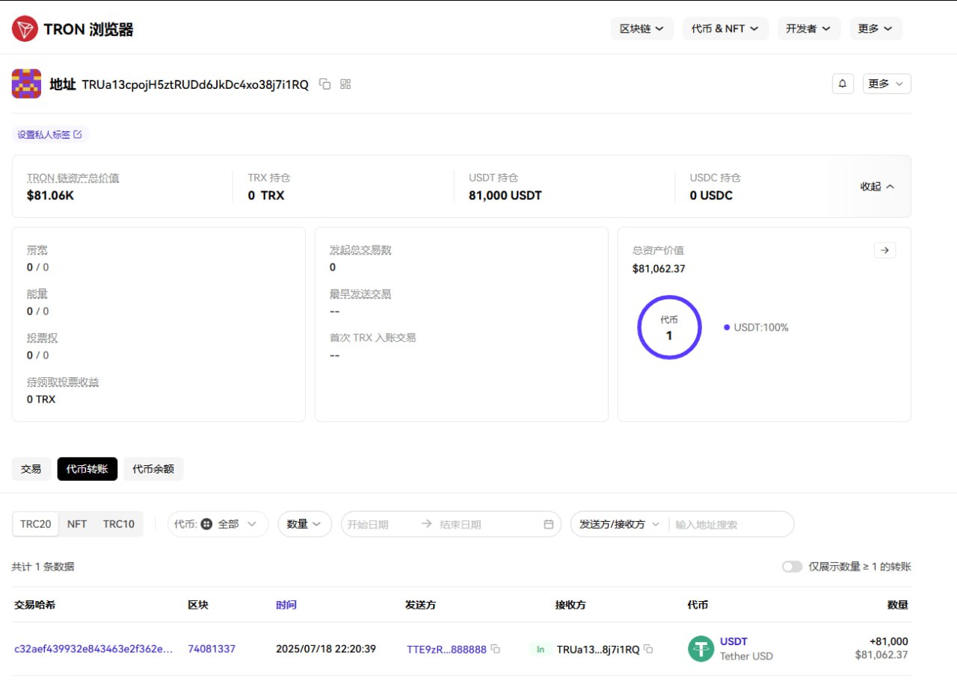The image size is (957, 684).
Task: Open the 数量 amount filter
Action: [x=304, y=524]
